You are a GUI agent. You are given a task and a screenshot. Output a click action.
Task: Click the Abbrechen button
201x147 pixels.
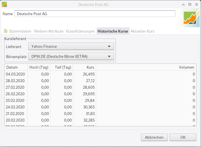click(154, 137)
